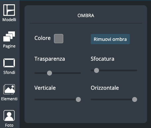Open the Pagine pages icon
151x128 pixels.
tap(9, 36)
